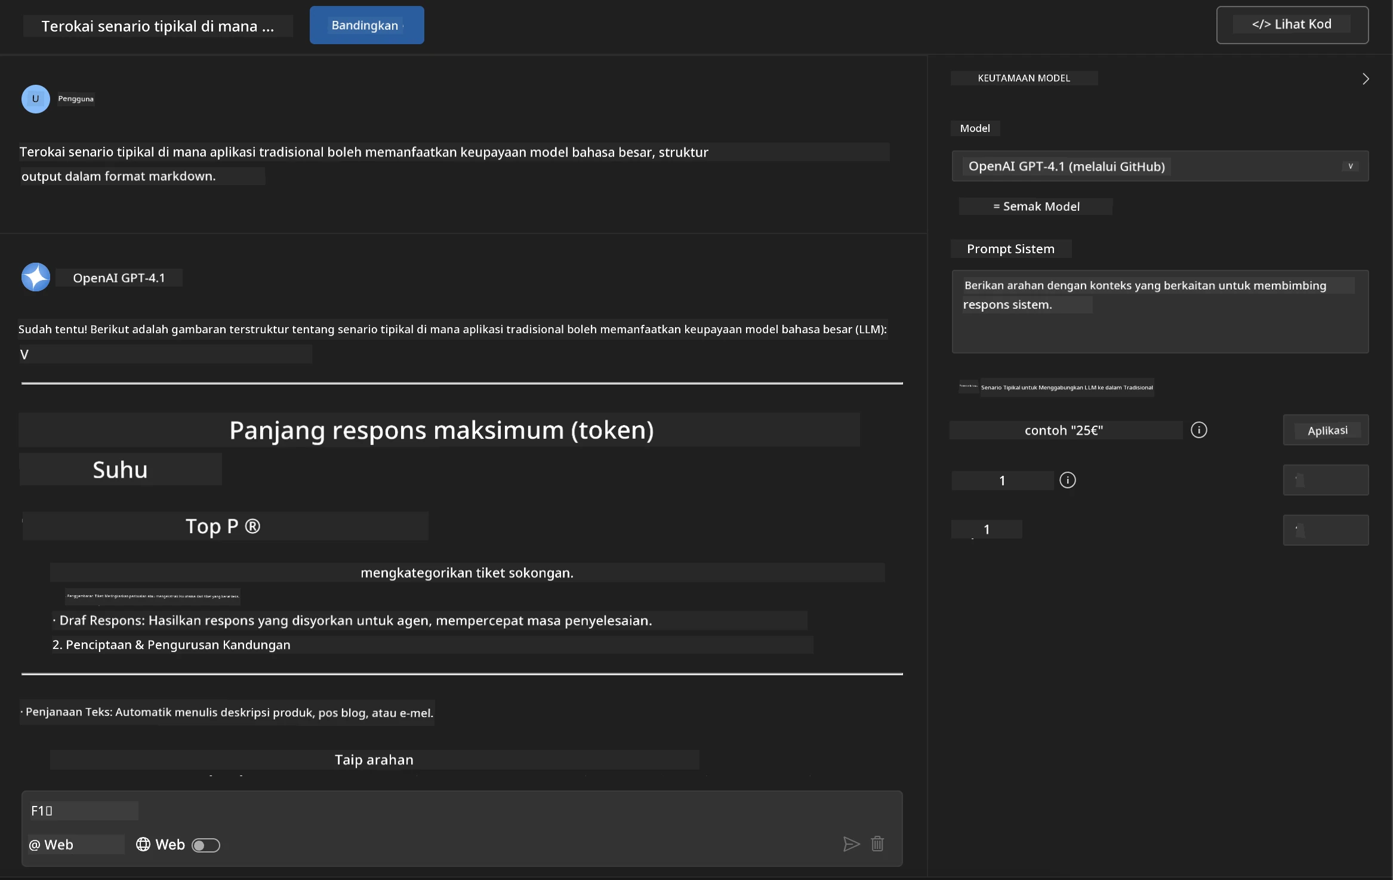The width and height of the screenshot is (1393, 880).
Task: Click the Draf Respons bullet line
Action: pos(352,621)
